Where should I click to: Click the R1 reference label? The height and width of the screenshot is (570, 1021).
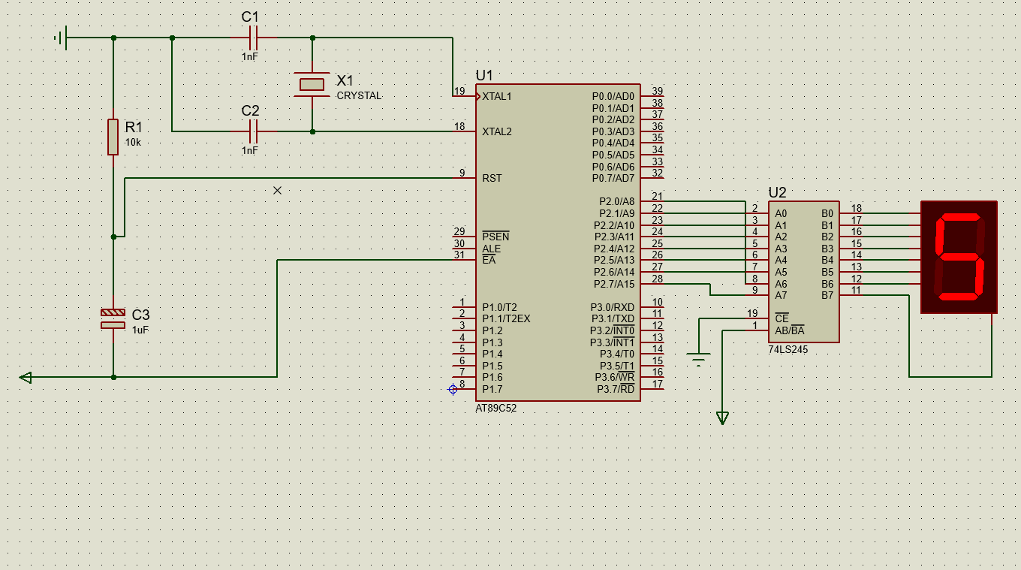click(134, 127)
